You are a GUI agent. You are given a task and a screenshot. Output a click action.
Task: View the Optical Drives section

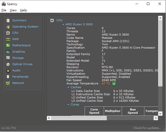[22, 64]
